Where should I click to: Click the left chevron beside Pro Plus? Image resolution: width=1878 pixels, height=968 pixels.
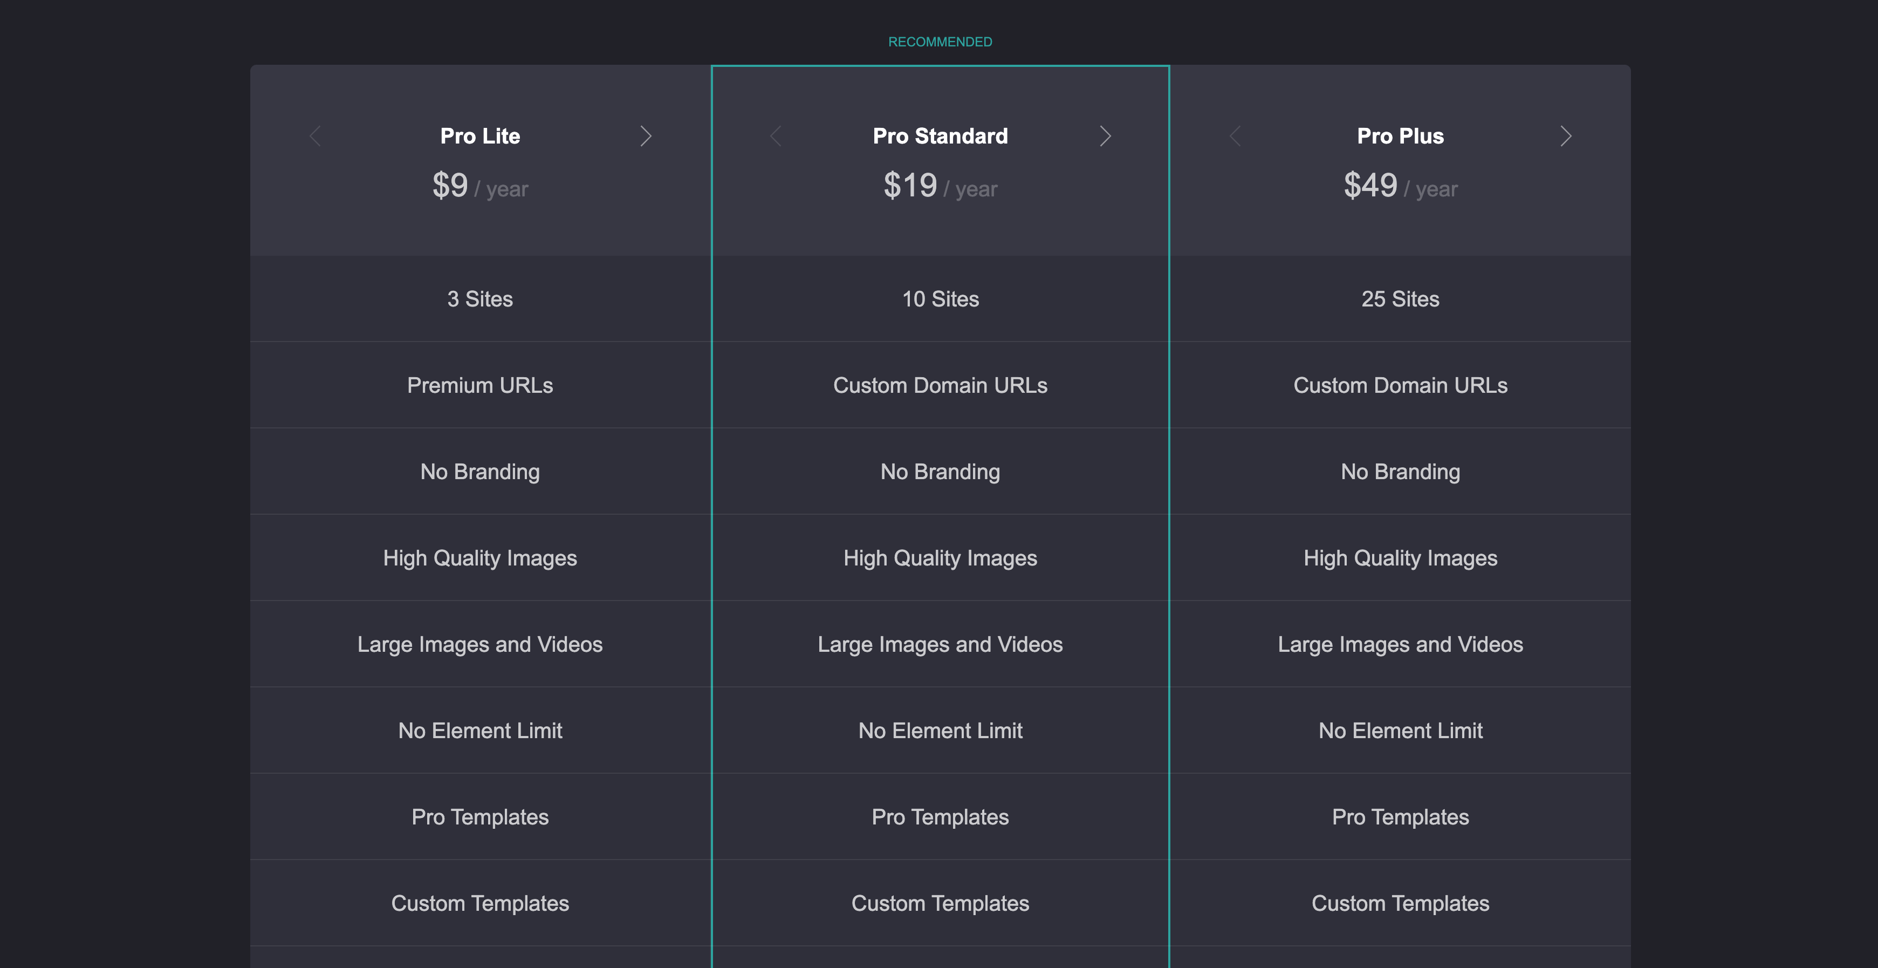coord(1235,137)
